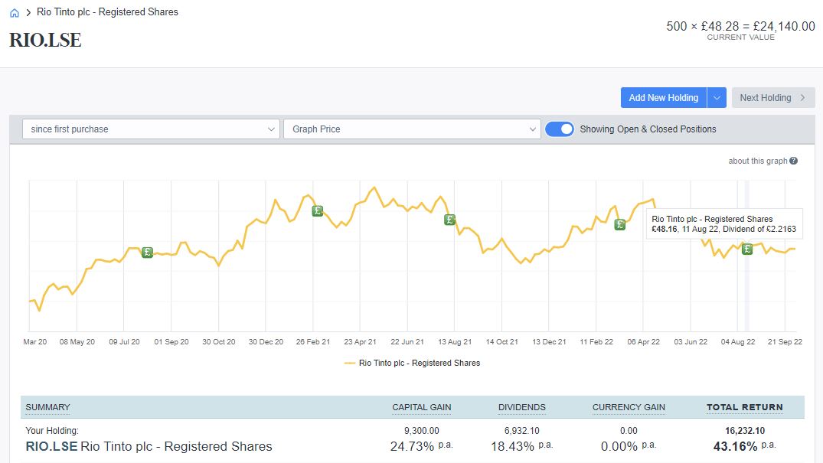
Task: Expand the Add New Holding dropdown arrow
Action: click(717, 97)
